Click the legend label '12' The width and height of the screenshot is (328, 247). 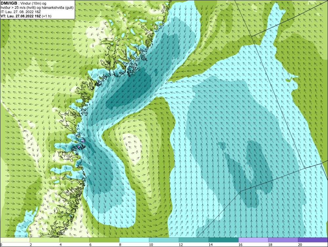(x=181, y=245)
